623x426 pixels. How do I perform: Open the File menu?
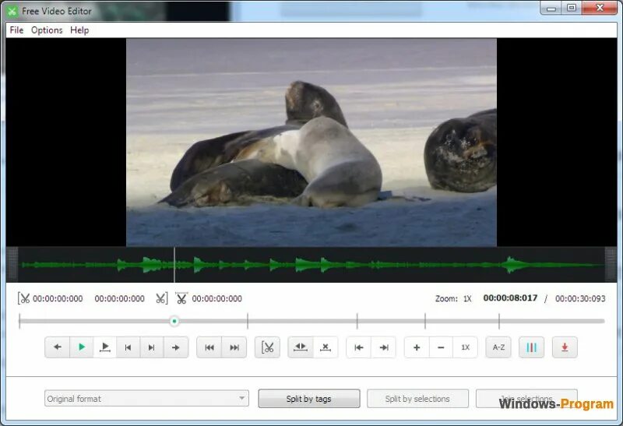(x=16, y=30)
